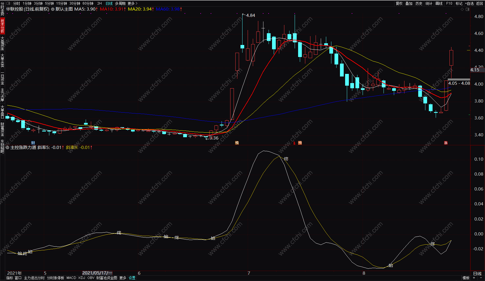Click the 财 marker icon on the chart
Viewport: 485px width, 281px height.
tap(33, 143)
